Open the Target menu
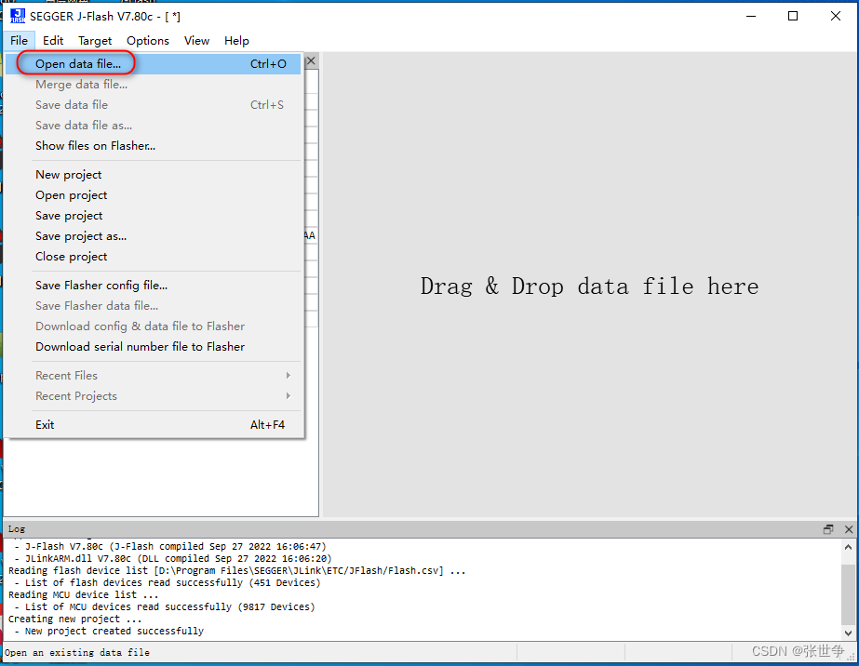Screen dimensions: 859x666 coord(95,41)
